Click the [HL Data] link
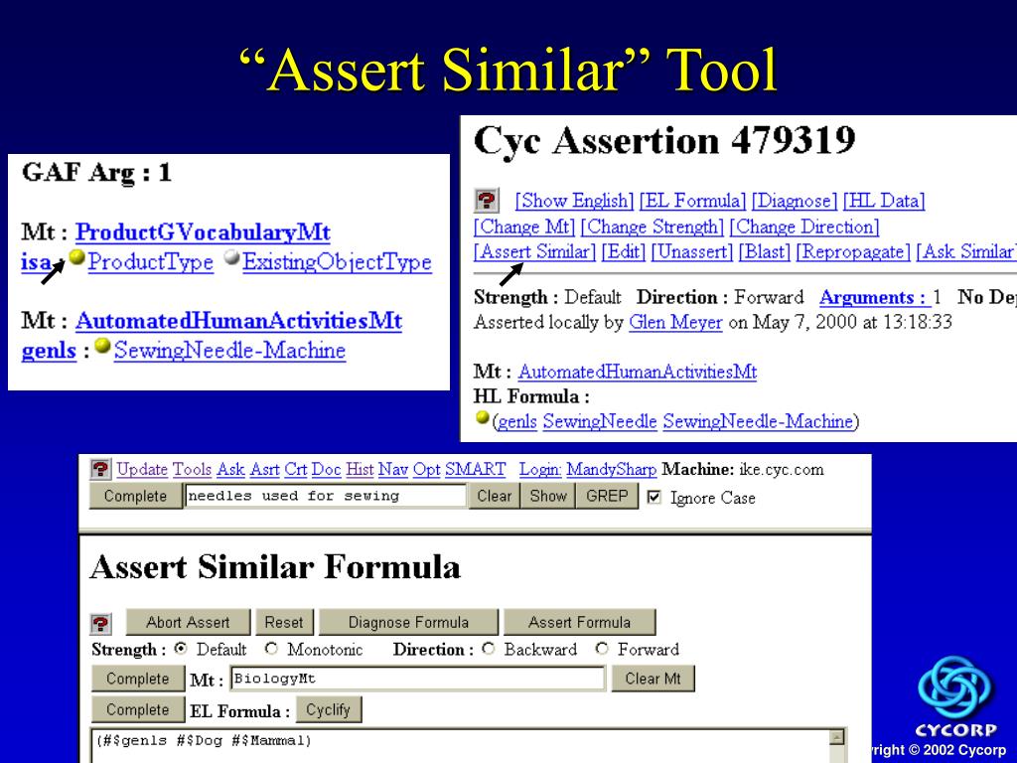1017x763 pixels. coord(884,201)
